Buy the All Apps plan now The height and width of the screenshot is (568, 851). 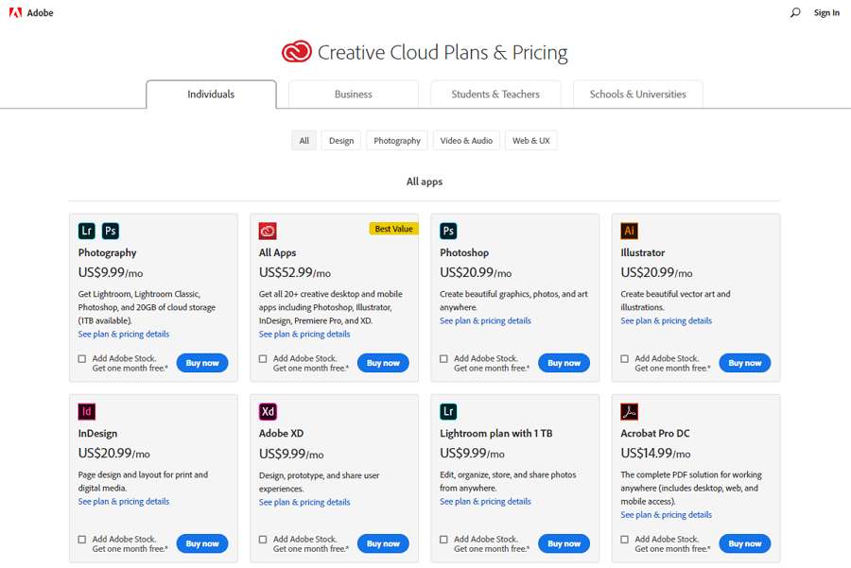[x=383, y=363]
